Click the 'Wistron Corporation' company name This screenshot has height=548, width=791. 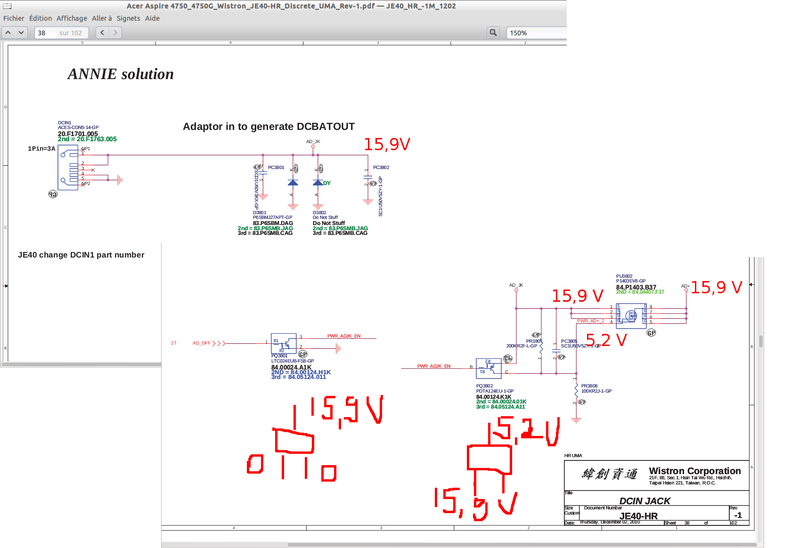point(695,471)
